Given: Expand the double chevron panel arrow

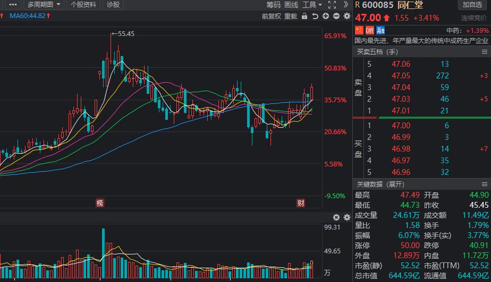Looking at the screenshot, I should click(345, 4).
